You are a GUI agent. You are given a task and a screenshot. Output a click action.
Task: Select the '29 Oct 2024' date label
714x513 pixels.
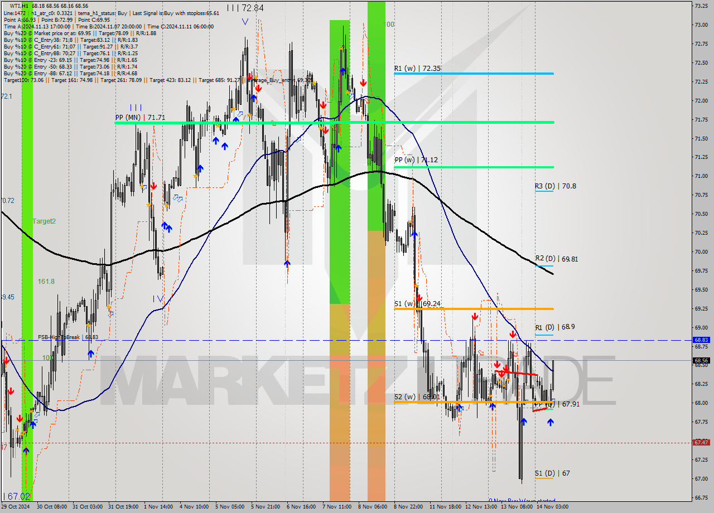tap(16, 507)
